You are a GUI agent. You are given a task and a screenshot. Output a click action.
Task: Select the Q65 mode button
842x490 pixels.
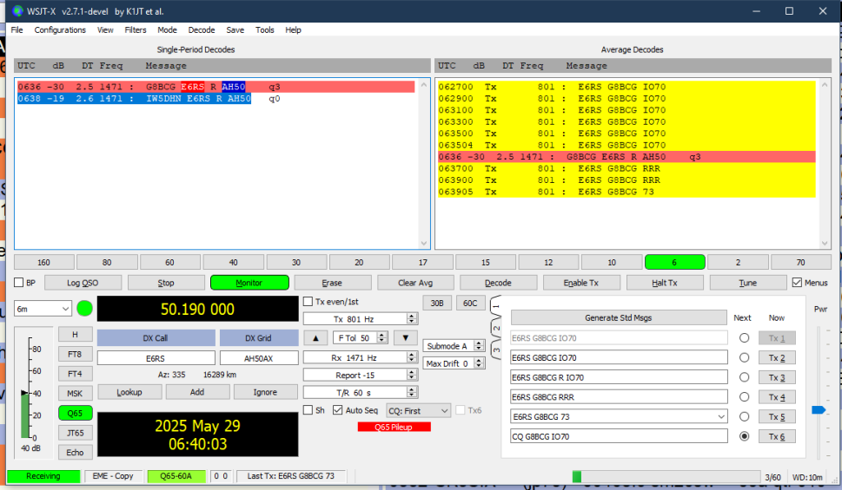click(75, 413)
